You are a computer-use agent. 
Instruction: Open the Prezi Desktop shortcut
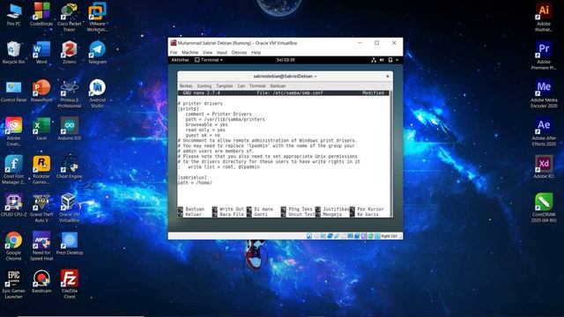pos(69,243)
